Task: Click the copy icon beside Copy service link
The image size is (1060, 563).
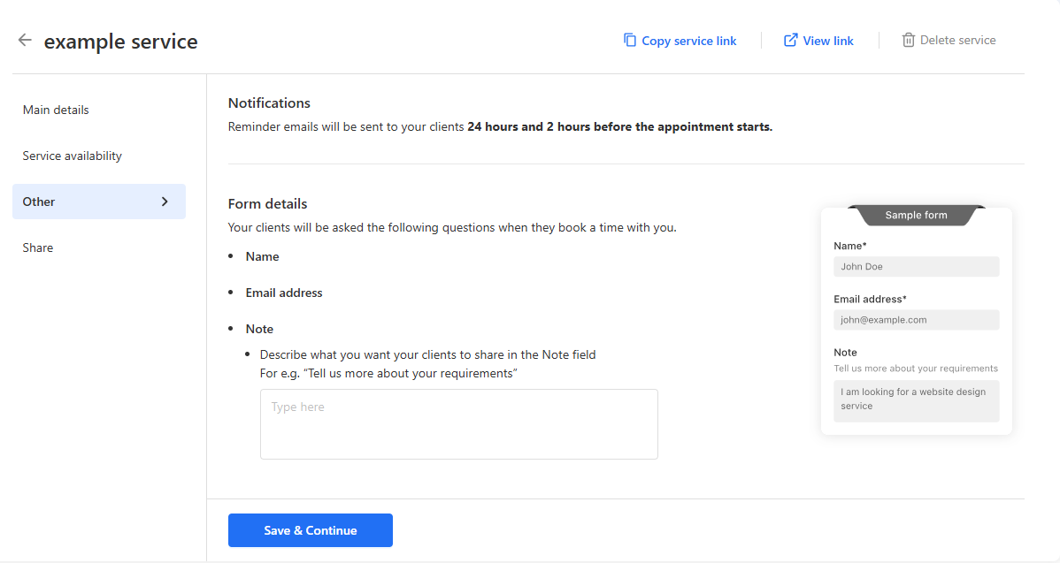Action: [x=629, y=40]
